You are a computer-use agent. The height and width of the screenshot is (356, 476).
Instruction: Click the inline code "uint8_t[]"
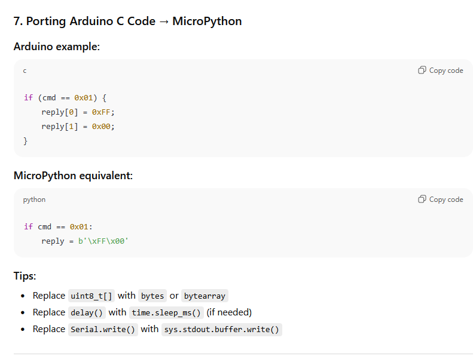coord(91,296)
